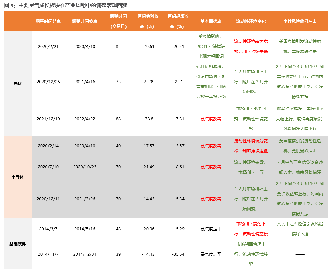330x270 pixels.
Task: Click trading days value 39
Action: coord(118,254)
